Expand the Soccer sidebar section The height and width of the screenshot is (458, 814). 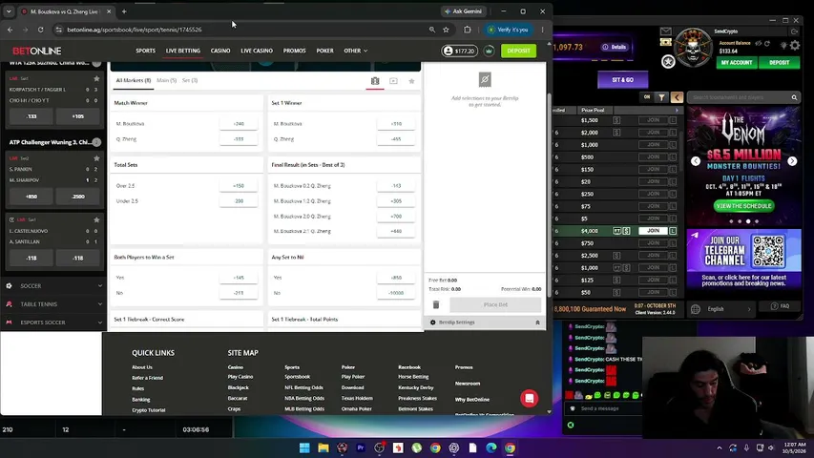(52, 286)
